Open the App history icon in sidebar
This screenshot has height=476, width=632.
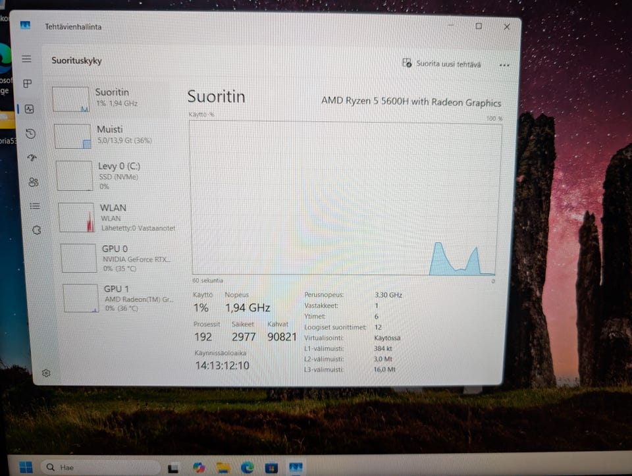tap(31, 134)
